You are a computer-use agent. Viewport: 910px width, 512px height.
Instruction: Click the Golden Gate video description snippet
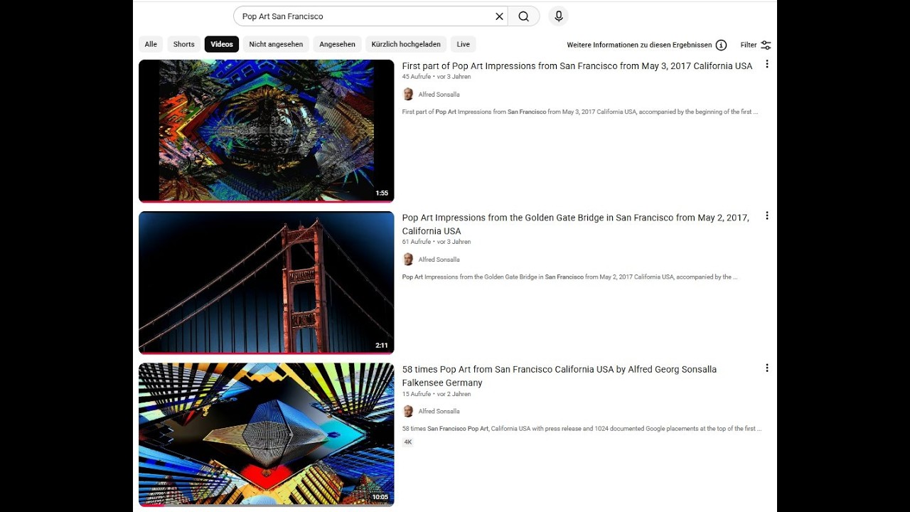(570, 277)
